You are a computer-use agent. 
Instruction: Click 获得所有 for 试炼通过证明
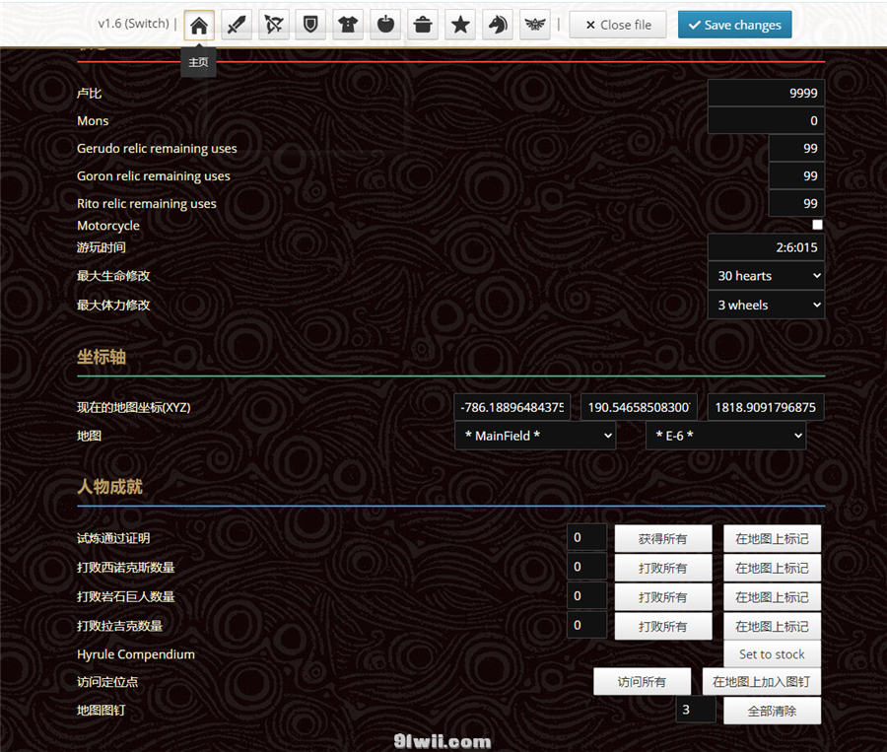point(663,539)
